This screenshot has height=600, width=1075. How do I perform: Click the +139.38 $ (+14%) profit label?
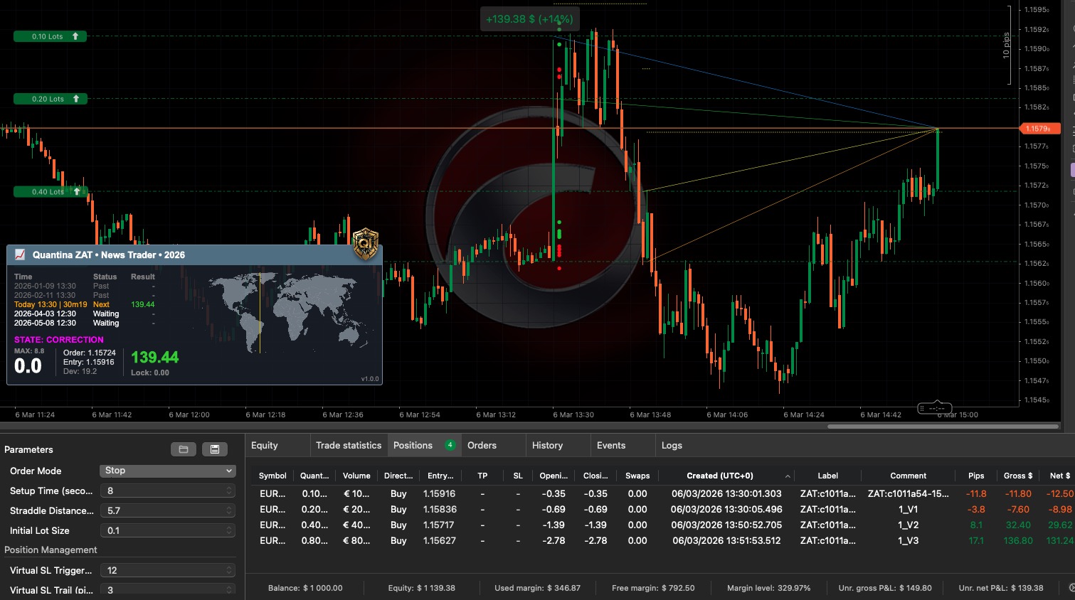click(529, 19)
